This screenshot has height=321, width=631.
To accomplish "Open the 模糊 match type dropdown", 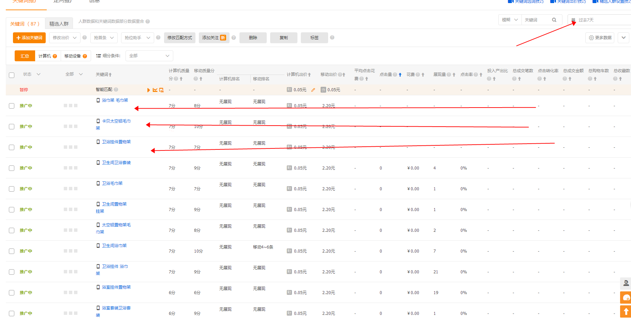I will [x=510, y=20].
